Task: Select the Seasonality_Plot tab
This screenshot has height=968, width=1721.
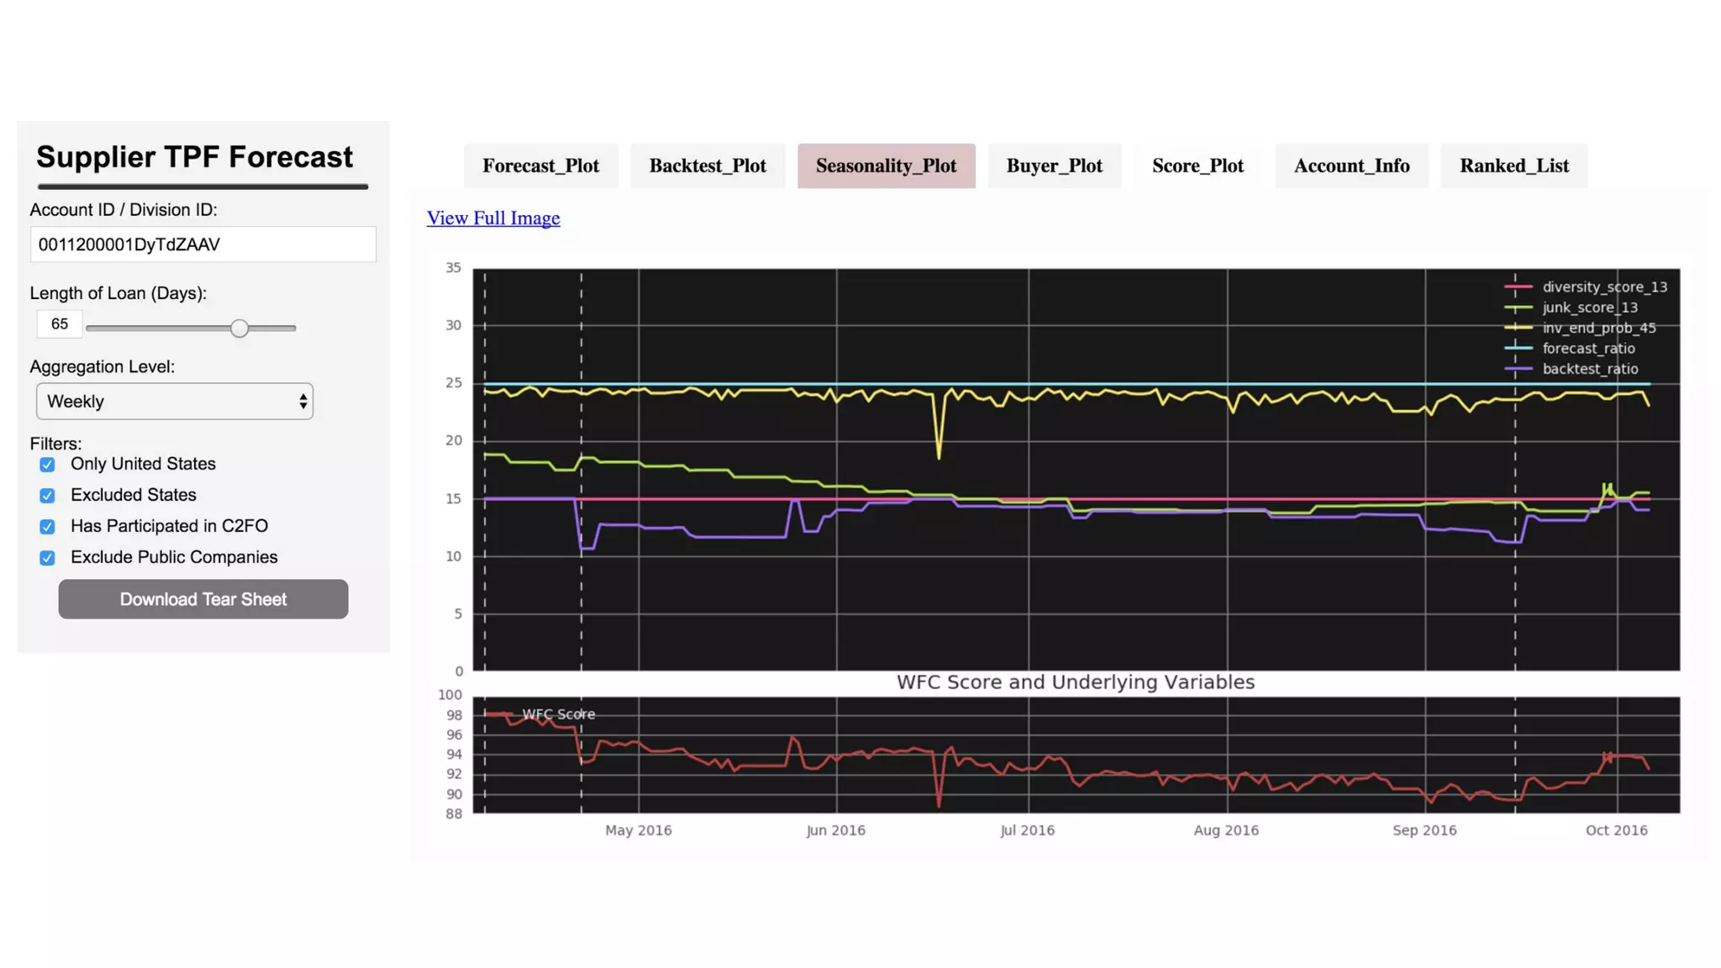Action: click(886, 166)
